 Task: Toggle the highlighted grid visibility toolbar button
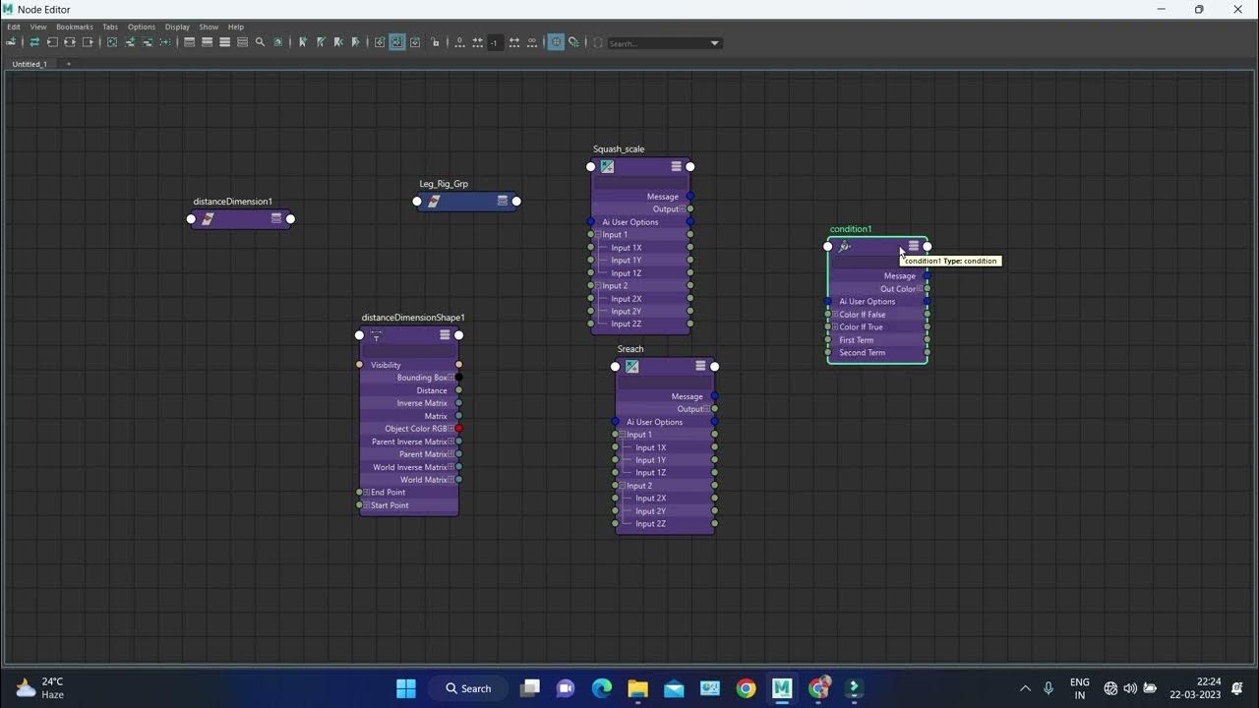pos(556,42)
